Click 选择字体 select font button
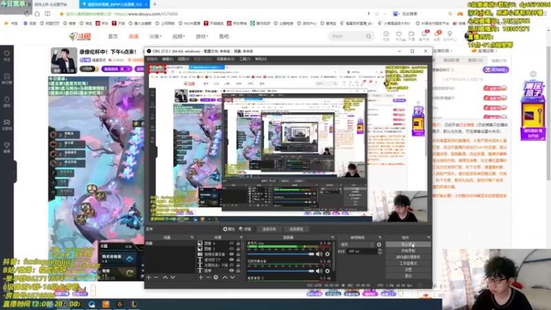 tap(269, 229)
